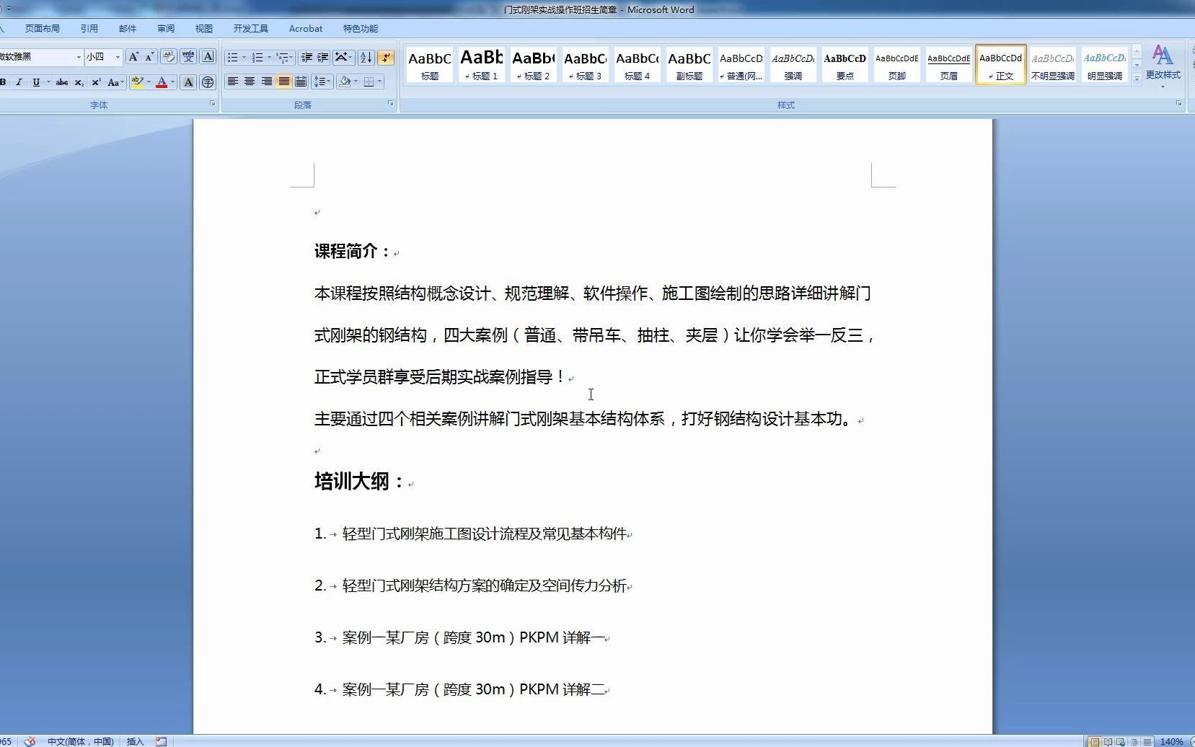
Task: Open styles pane launcher
Action: pos(1179,104)
